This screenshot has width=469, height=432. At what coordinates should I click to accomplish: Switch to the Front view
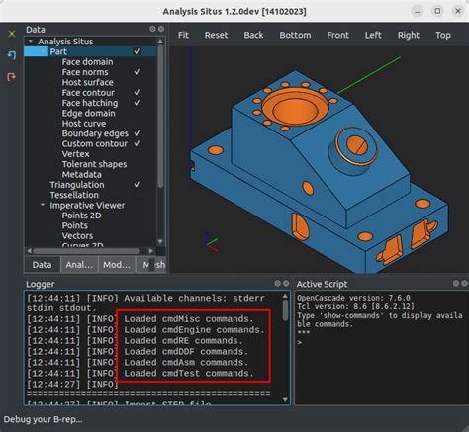[x=337, y=35]
